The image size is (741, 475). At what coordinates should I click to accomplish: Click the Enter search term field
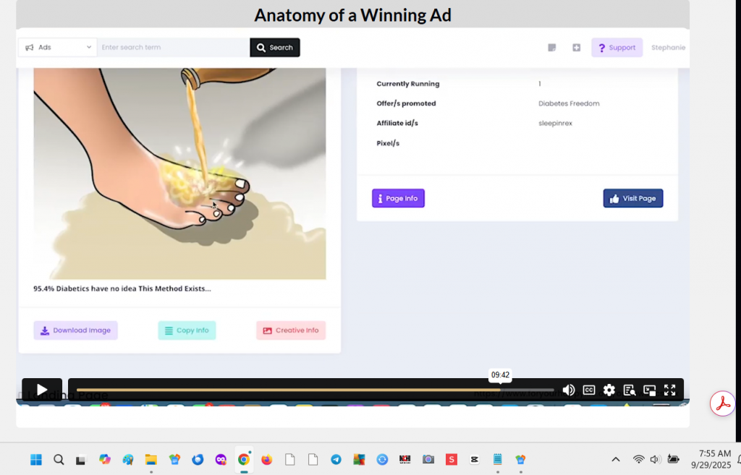[174, 48]
